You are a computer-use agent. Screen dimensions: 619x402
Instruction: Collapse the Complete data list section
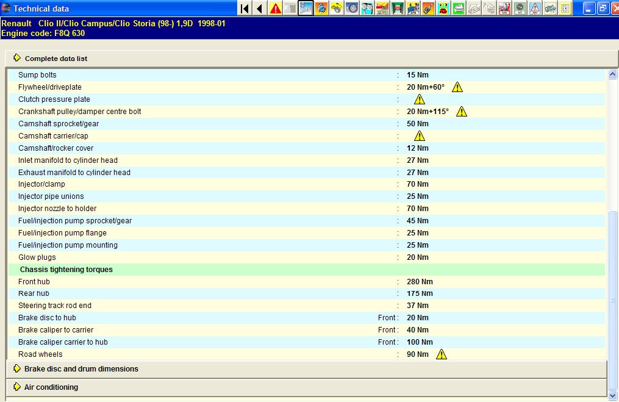(312, 59)
